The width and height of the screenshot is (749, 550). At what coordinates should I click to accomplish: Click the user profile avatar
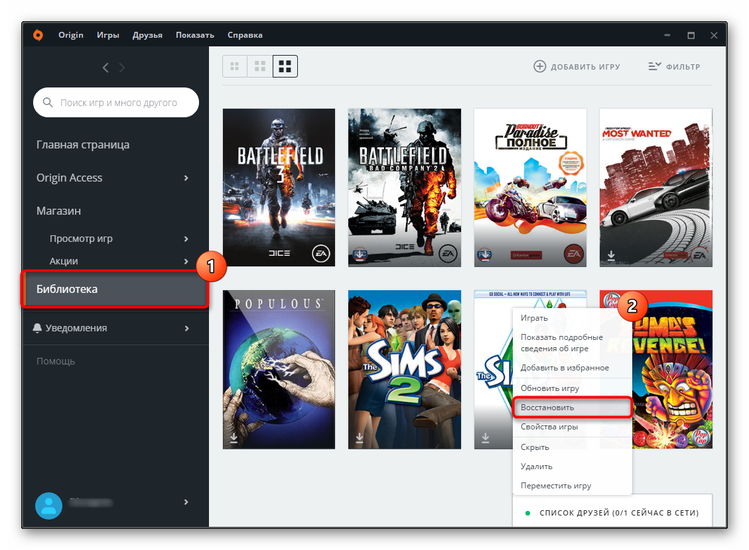[48, 506]
